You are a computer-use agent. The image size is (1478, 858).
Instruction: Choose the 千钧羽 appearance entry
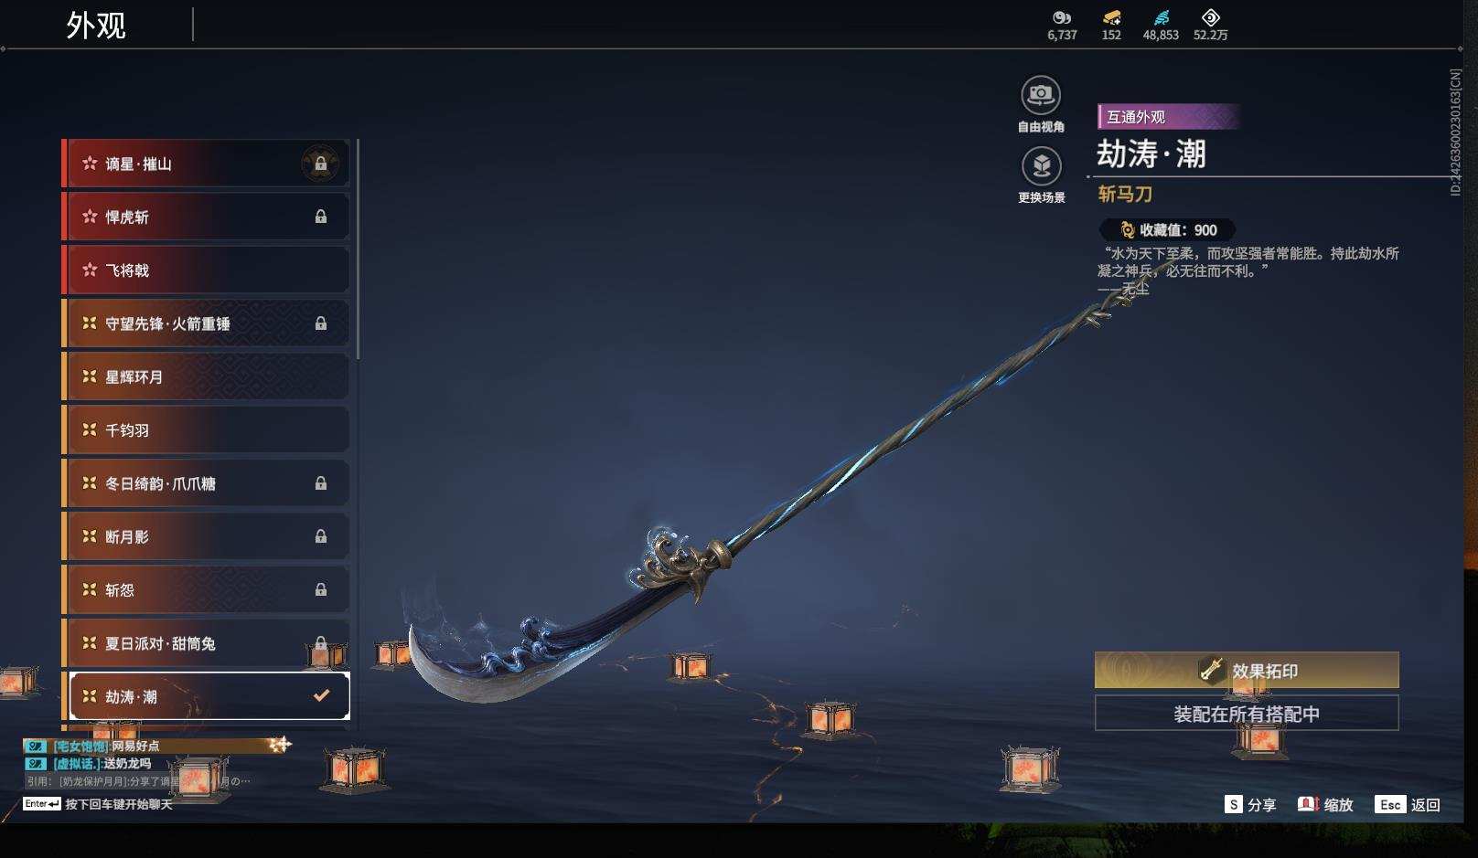(206, 430)
